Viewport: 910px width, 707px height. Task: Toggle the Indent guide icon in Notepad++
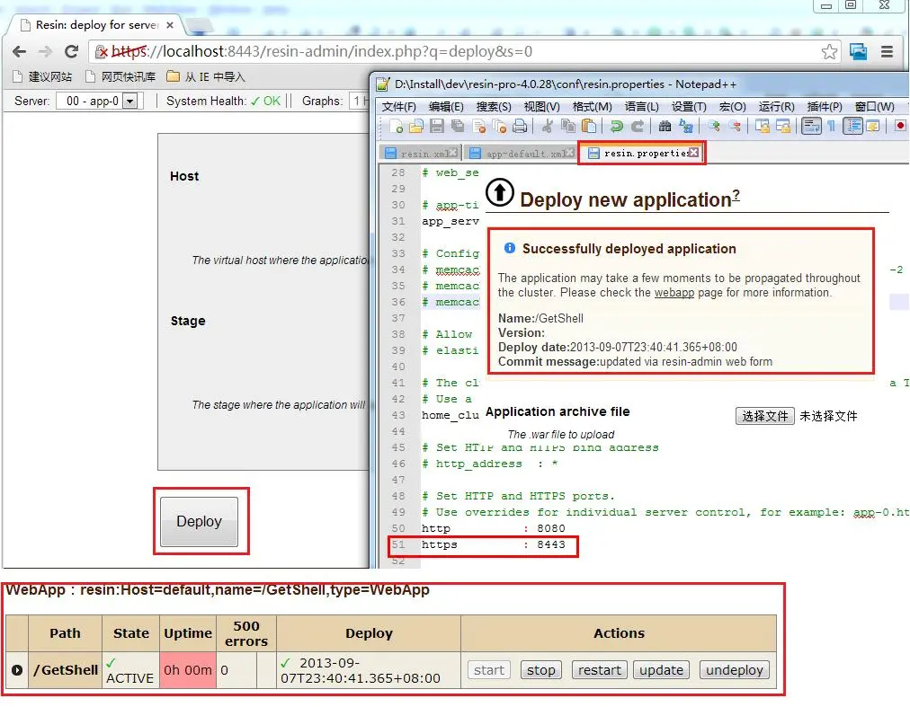point(853,126)
